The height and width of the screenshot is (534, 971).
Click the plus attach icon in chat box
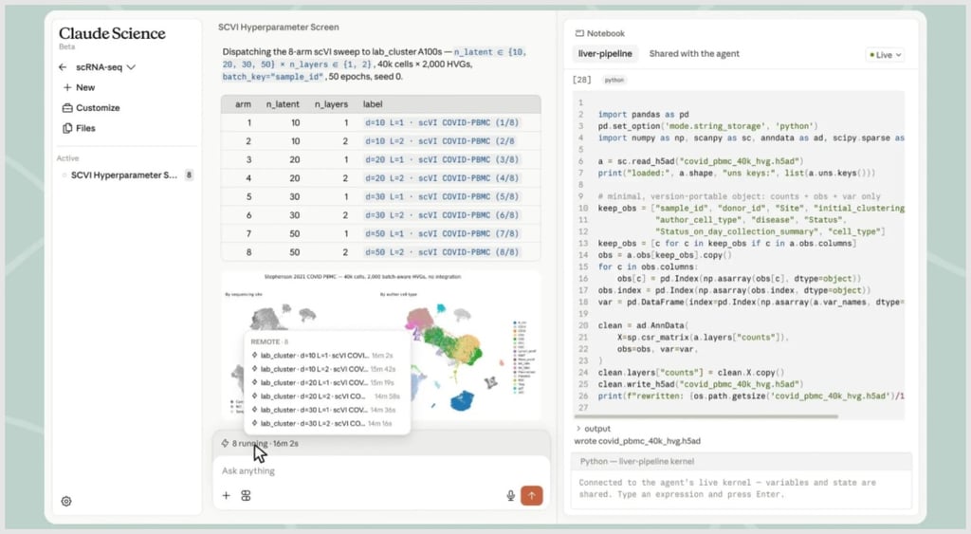click(226, 496)
